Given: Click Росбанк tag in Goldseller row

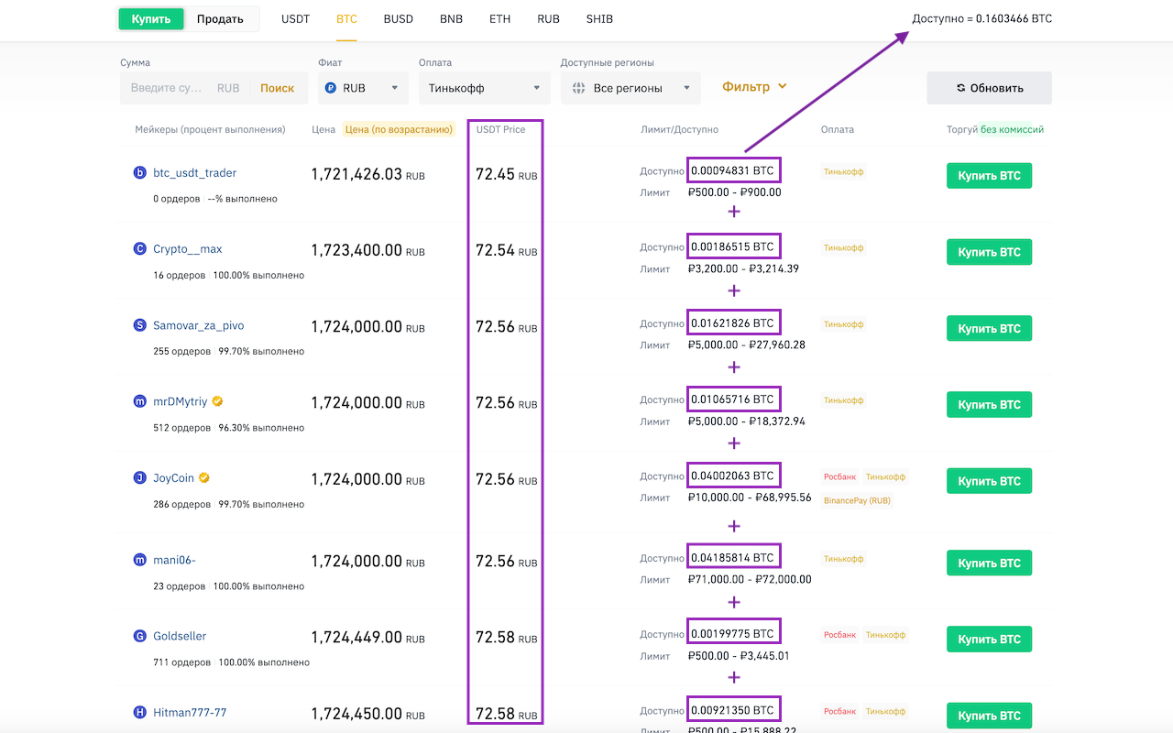Looking at the screenshot, I should 839,635.
